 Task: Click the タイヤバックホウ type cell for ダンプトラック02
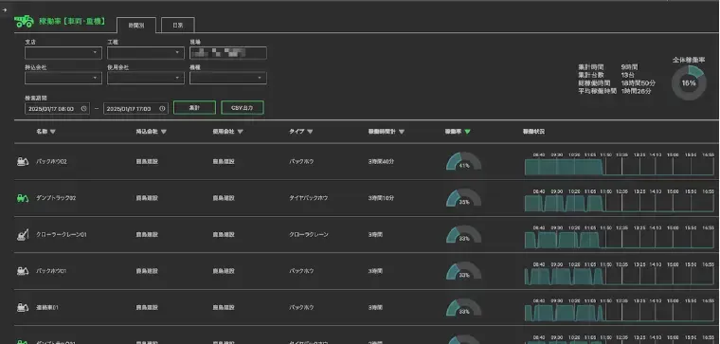(x=309, y=198)
